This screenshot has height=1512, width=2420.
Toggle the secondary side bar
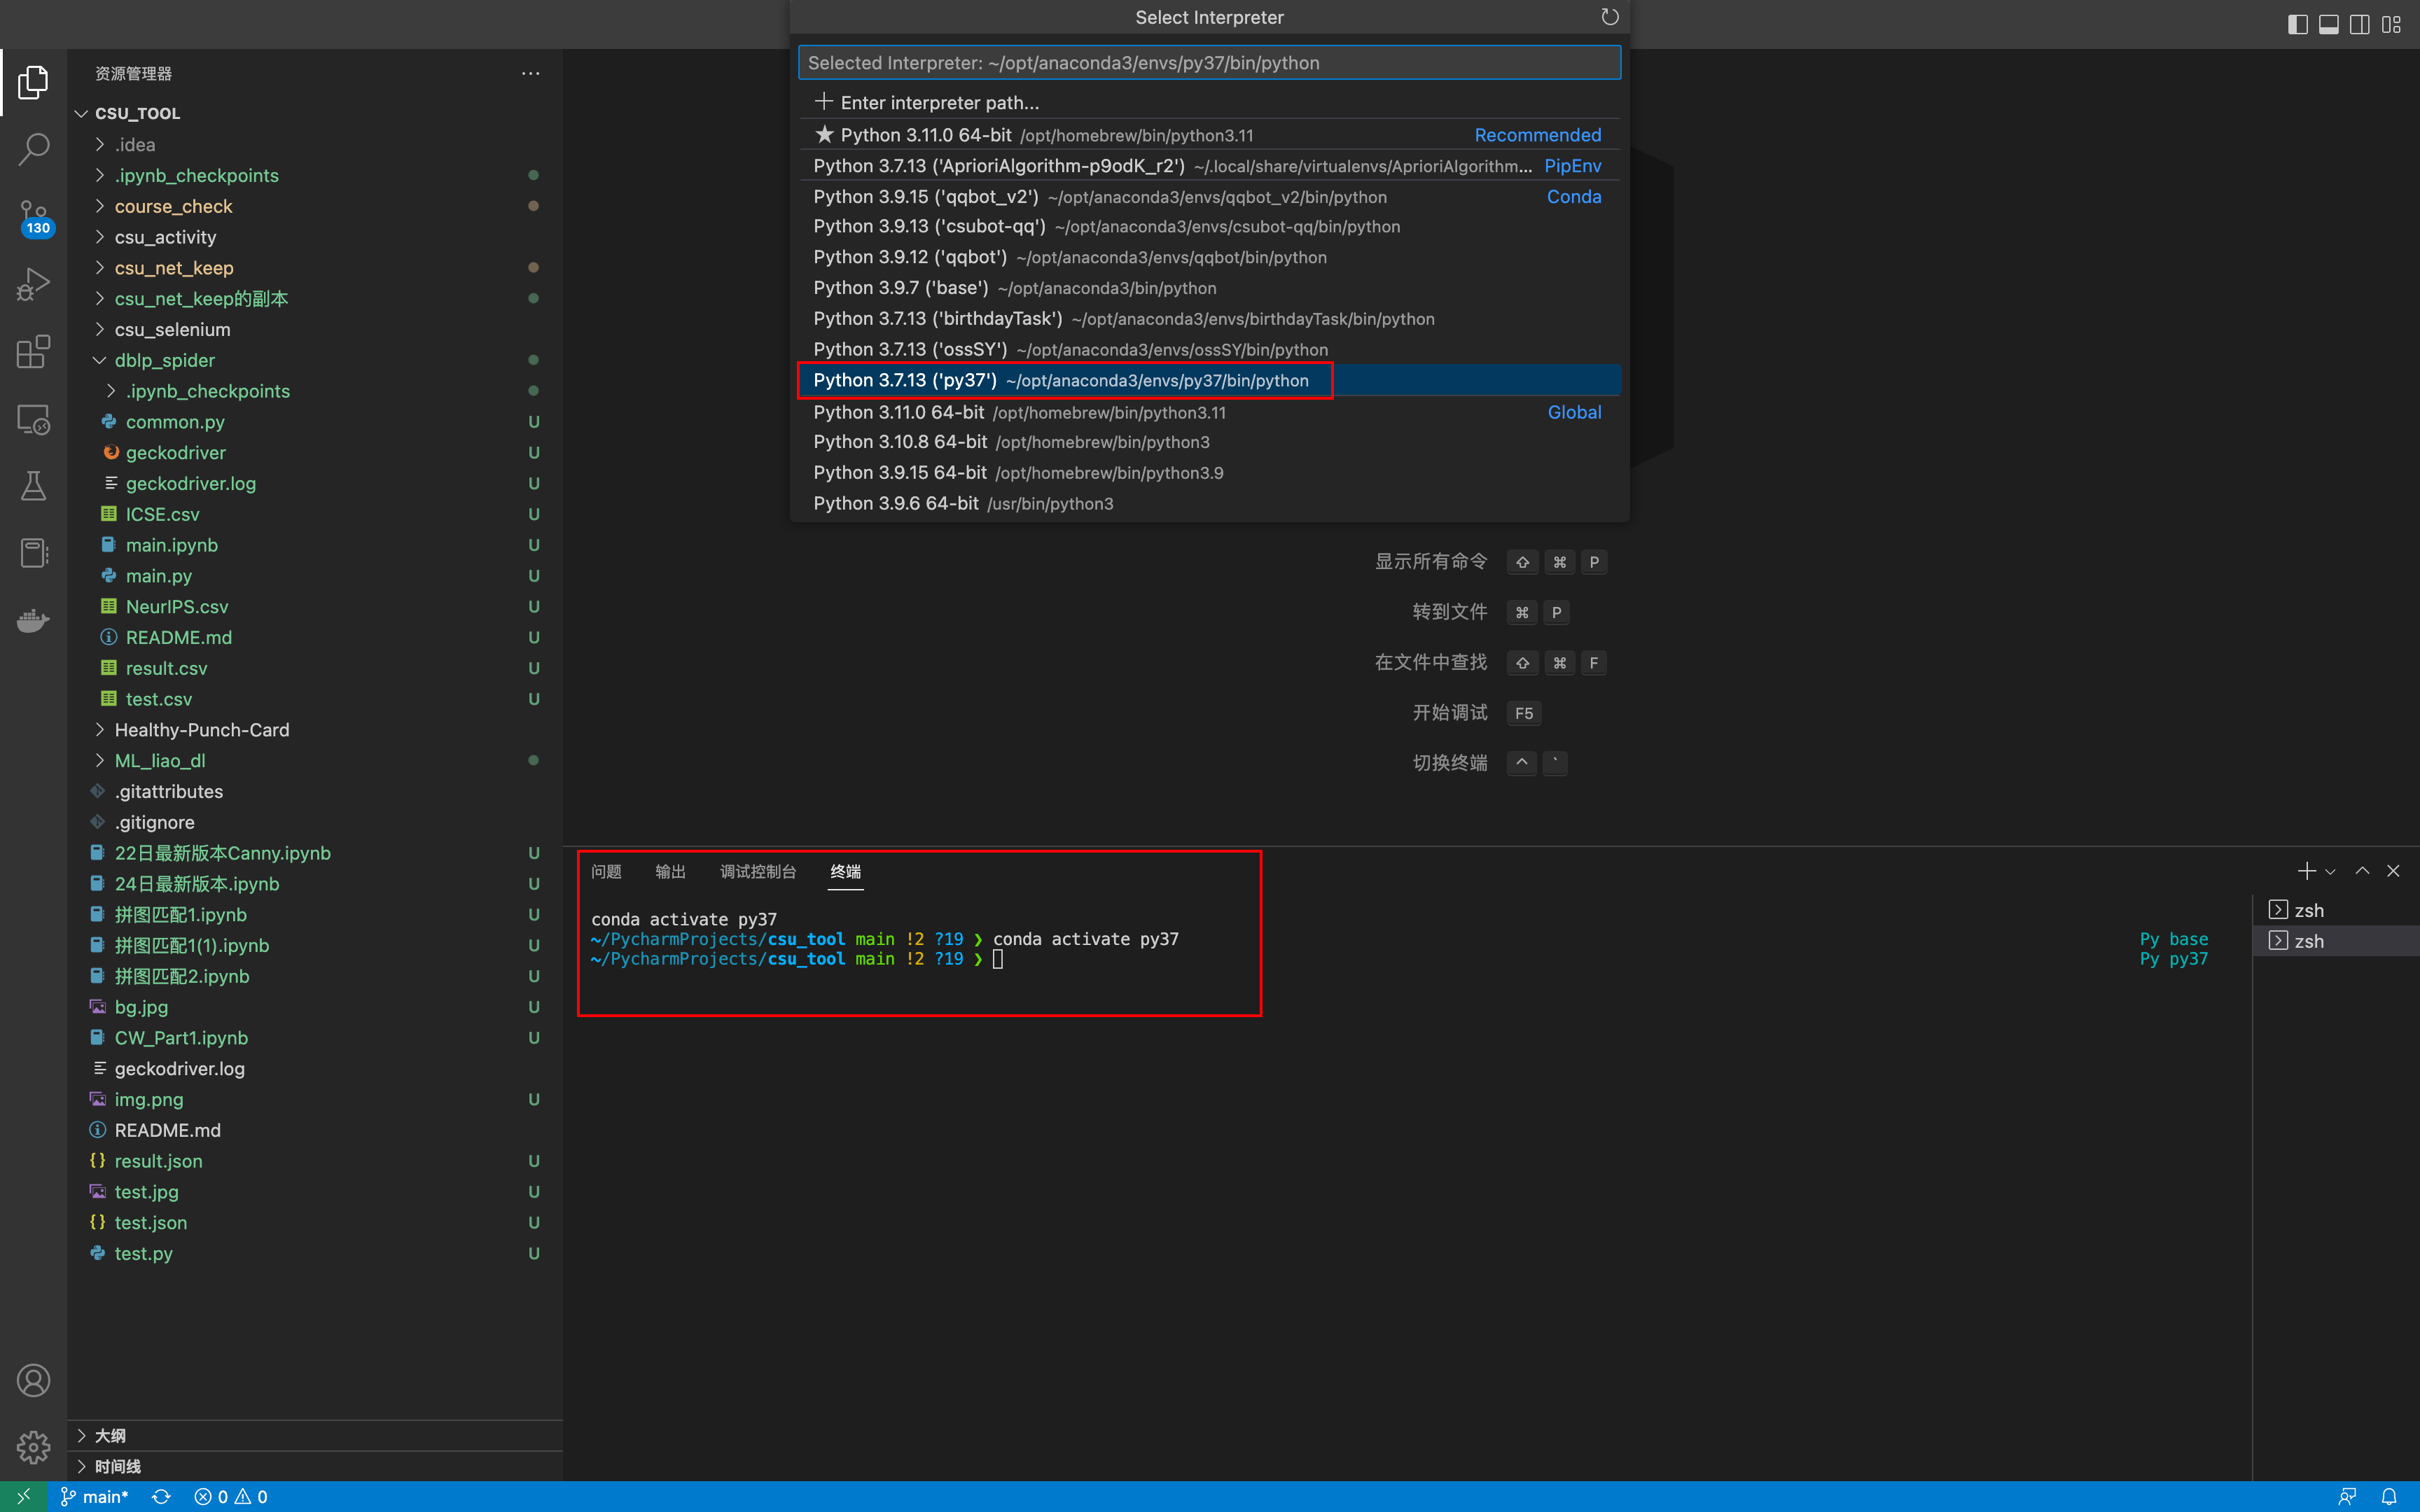[x=2359, y=24]
